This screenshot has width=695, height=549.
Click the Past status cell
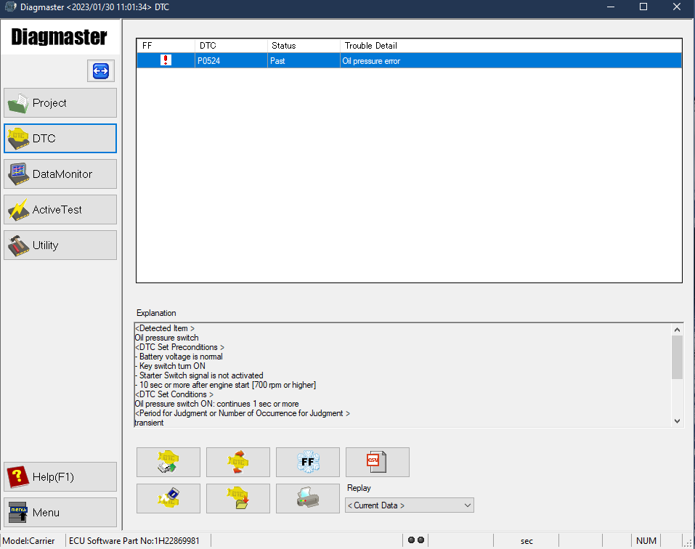(x=304, y=61)
